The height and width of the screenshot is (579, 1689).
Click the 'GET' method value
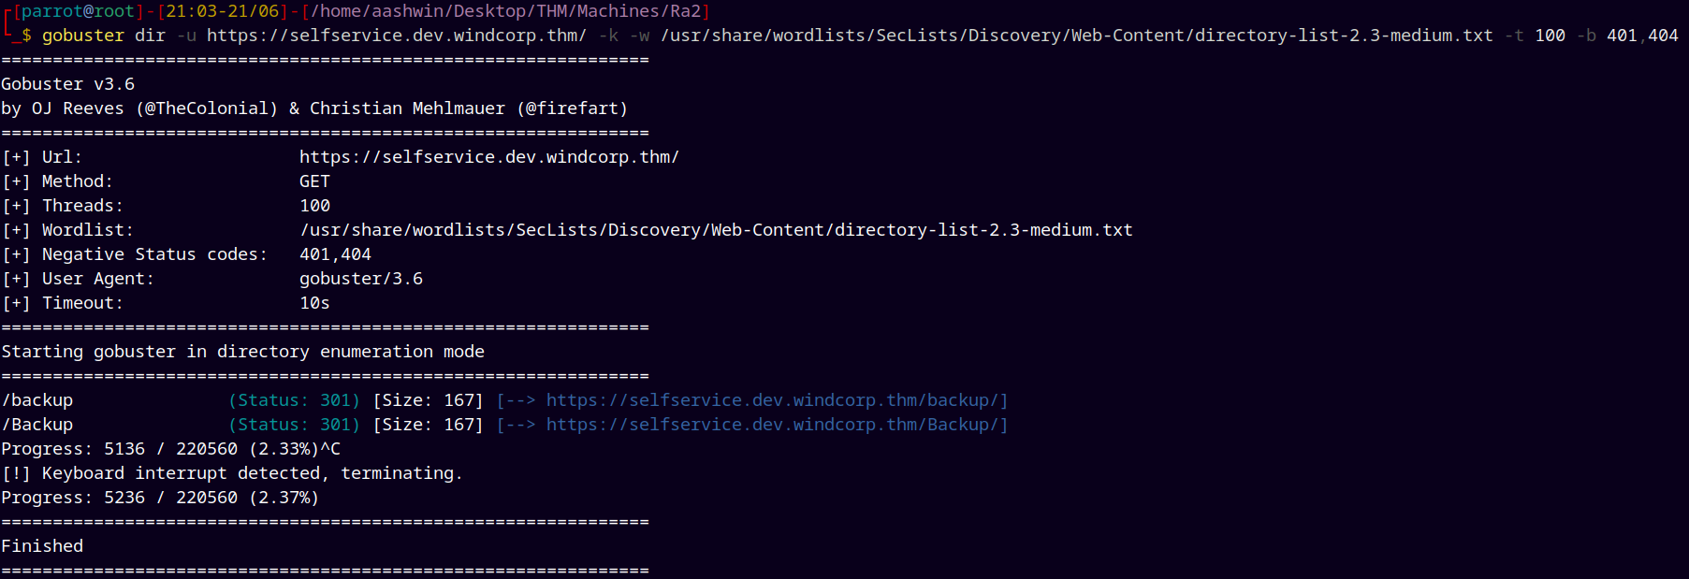pyautogui.click(x=314, y=181)
